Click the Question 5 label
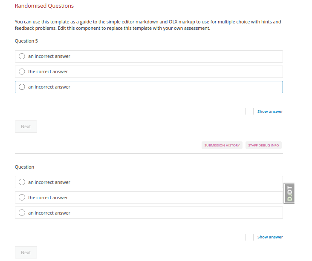The height and width of the screenshot is (261, 312). pos(26,41)
